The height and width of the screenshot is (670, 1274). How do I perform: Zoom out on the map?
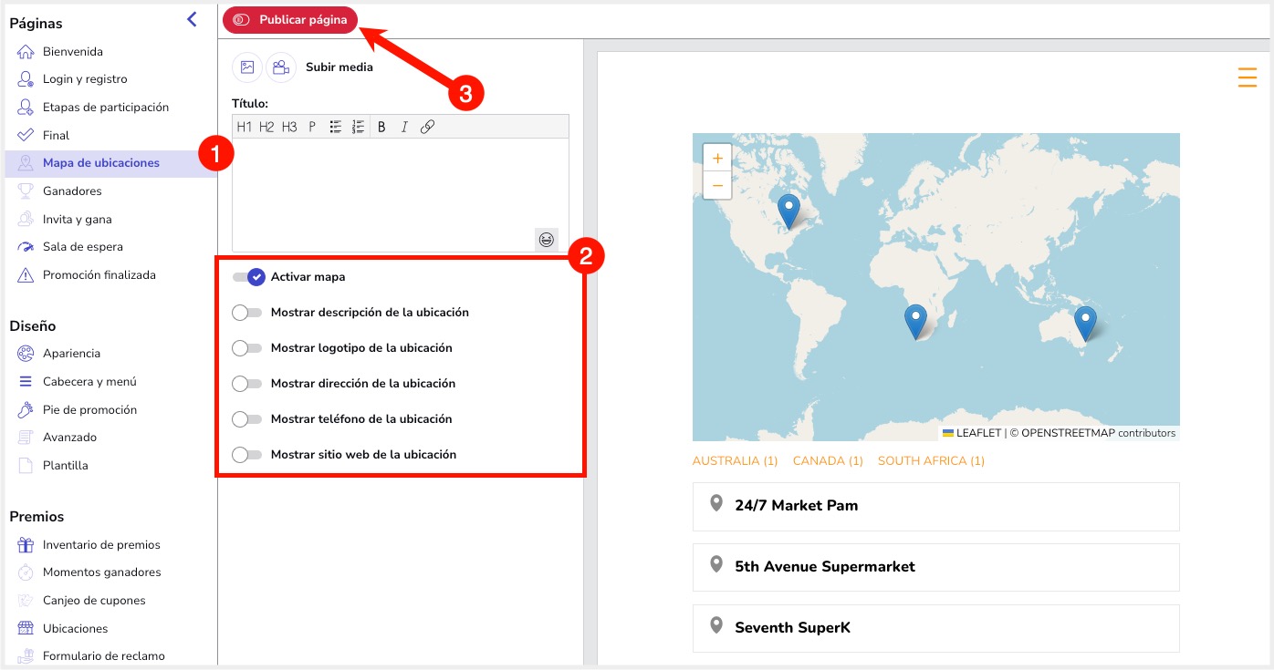coord(717,185)
